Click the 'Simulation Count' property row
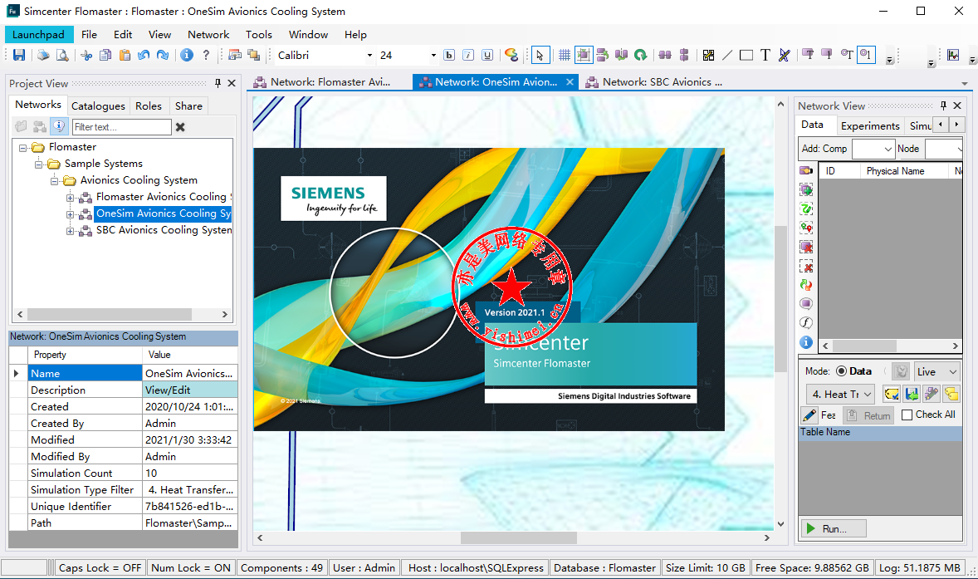This screenshot has height=579, width=978. [124, 473]
